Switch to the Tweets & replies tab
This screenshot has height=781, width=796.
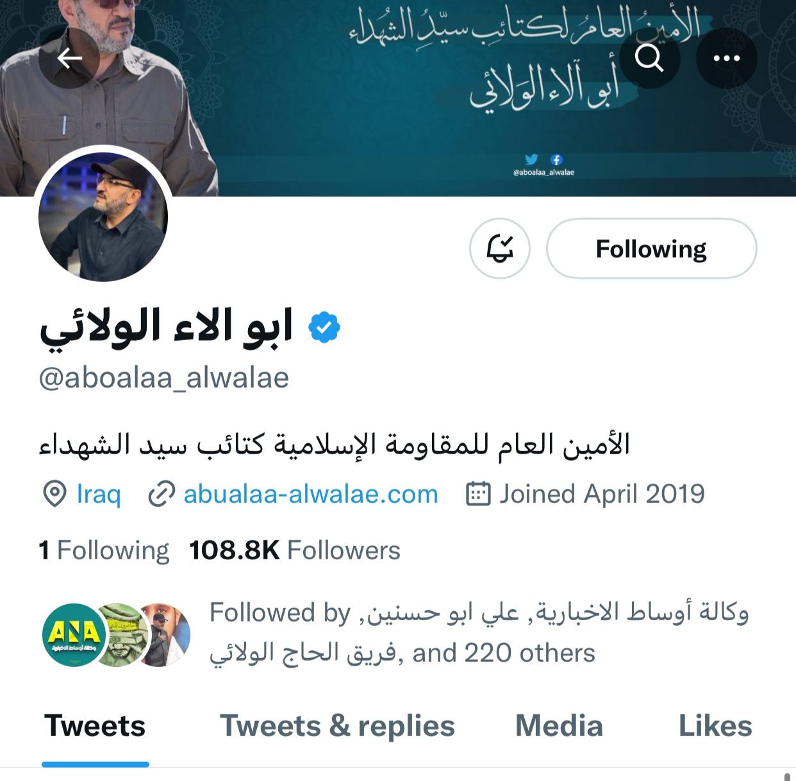337,727
